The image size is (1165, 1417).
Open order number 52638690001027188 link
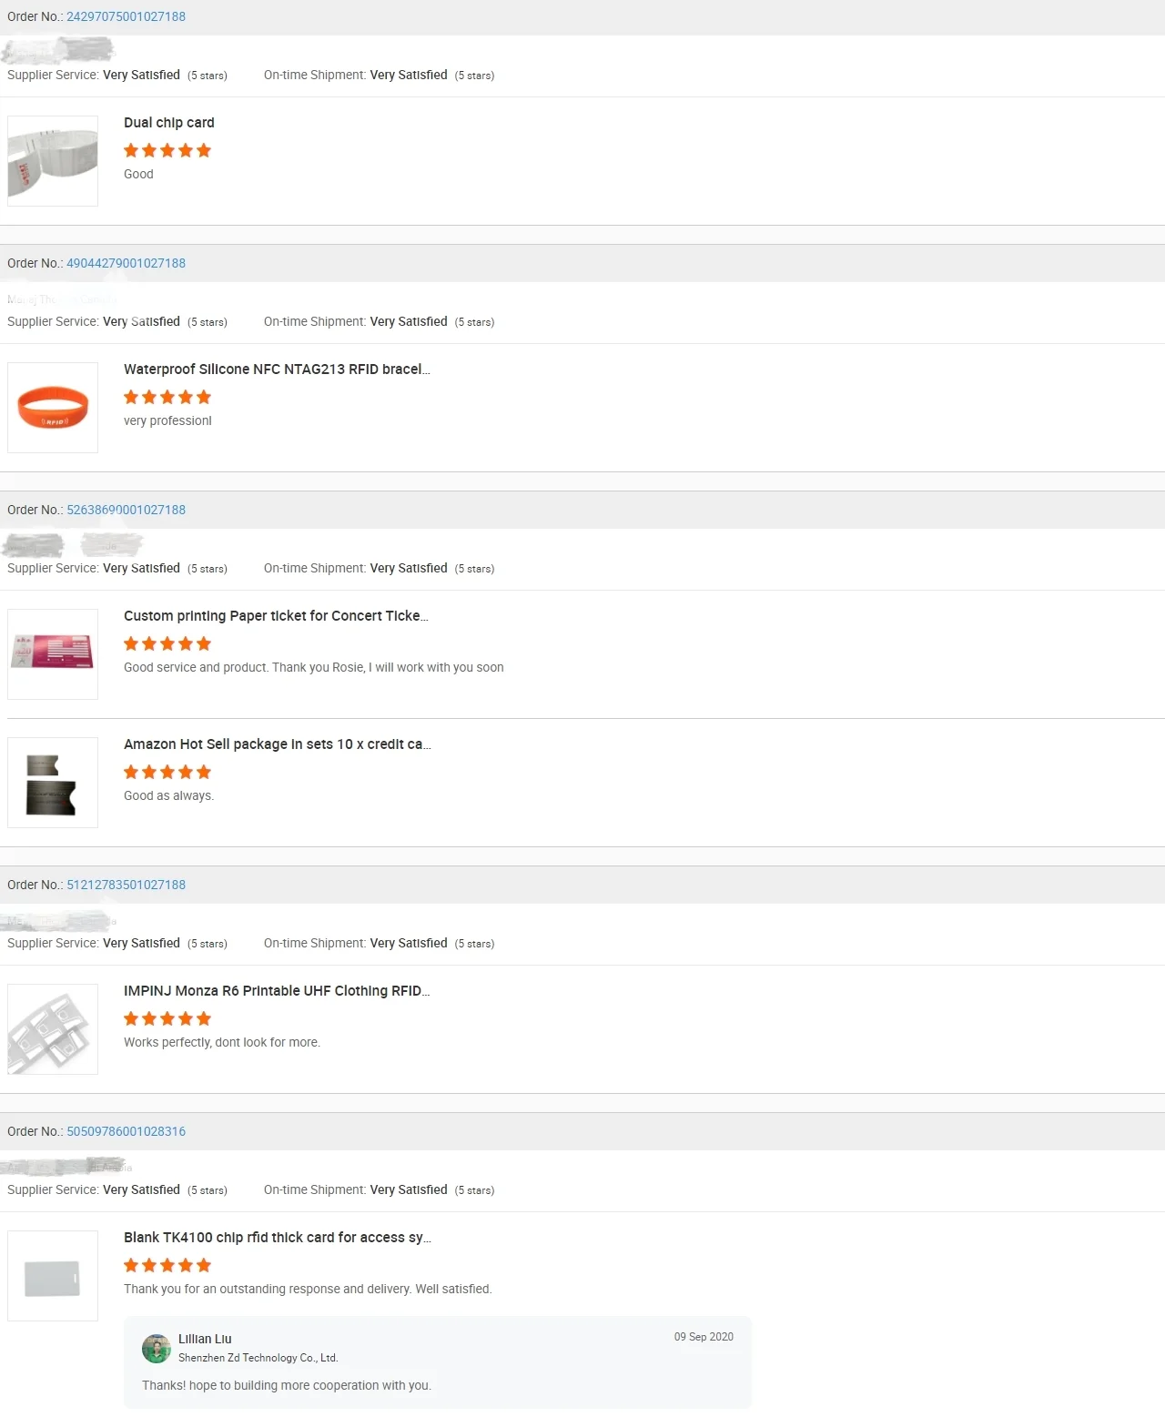(x=126, y=510)
